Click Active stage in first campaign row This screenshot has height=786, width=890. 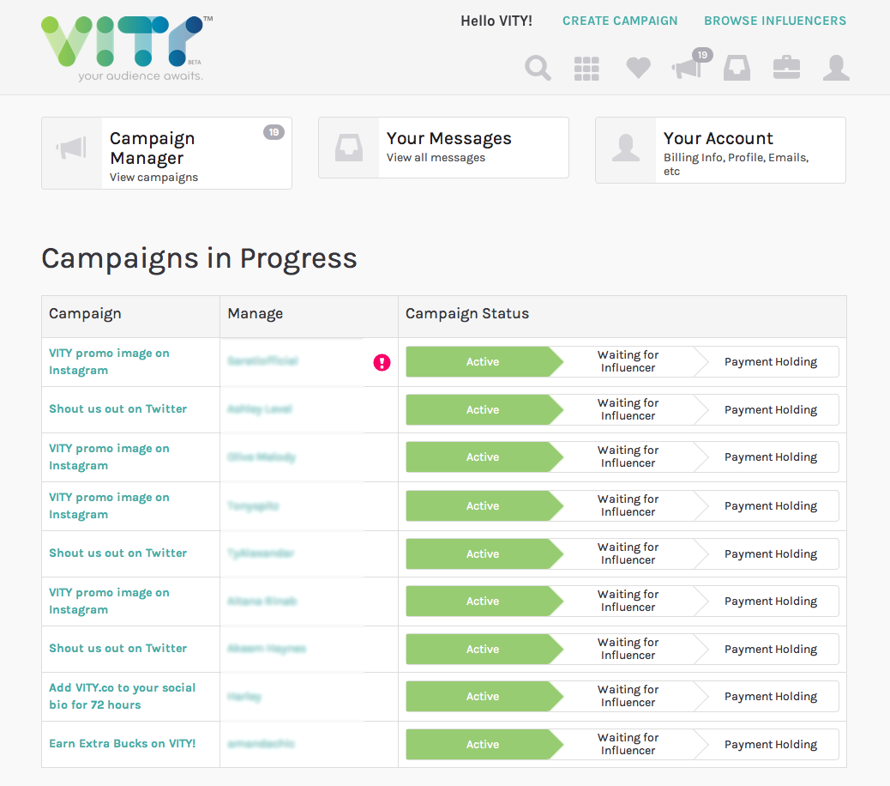[482, 362]
